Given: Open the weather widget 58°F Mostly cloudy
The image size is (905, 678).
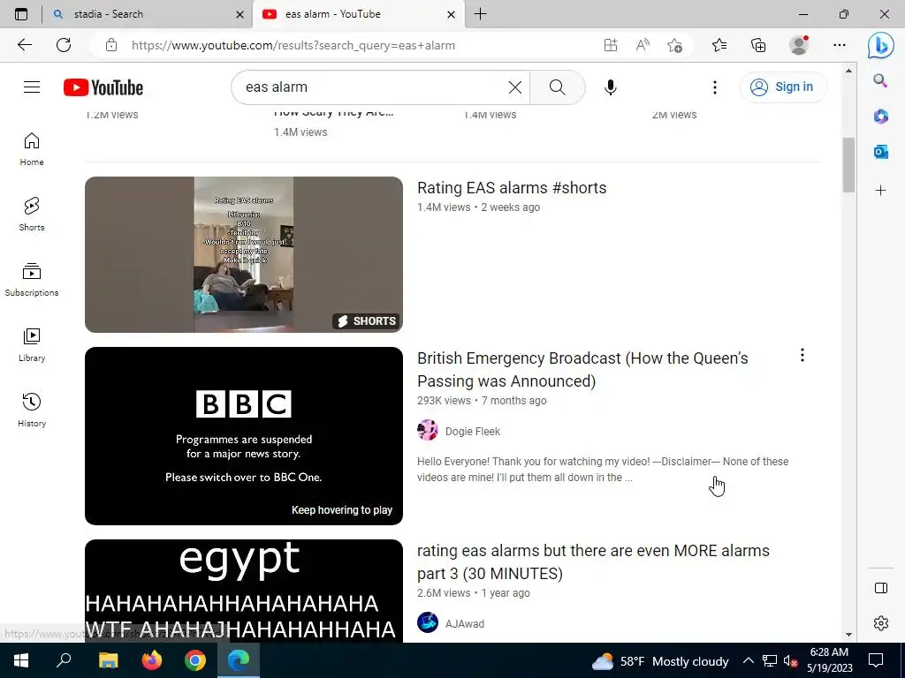Looking at the screenshot, I should [x=659, y=661].
